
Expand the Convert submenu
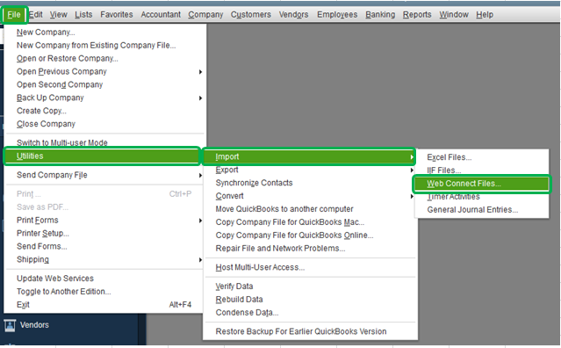pos(310,196)
